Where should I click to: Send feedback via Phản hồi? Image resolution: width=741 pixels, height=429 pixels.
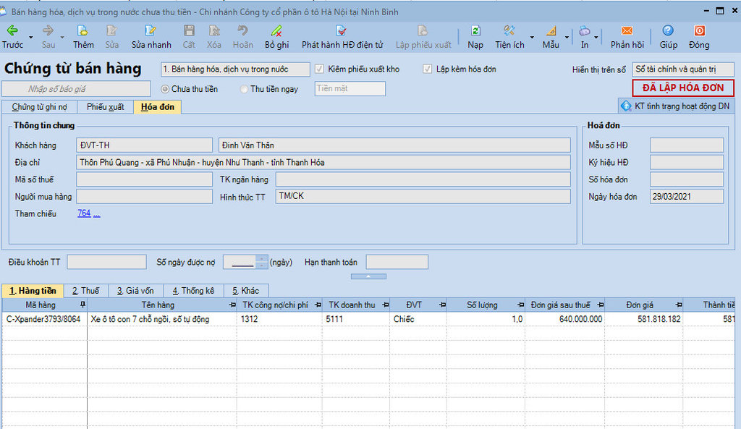[627, 37]
